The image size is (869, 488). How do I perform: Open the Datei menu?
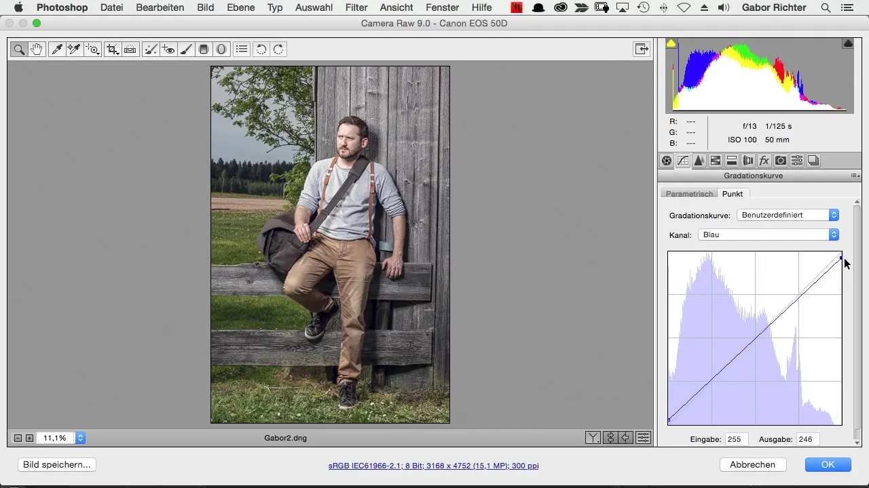coord(112,7)
